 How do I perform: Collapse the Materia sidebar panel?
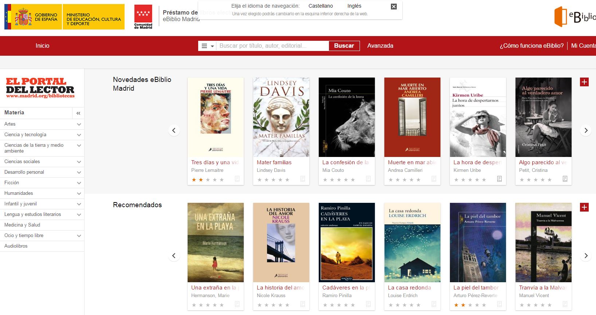(x=78, y=113)
